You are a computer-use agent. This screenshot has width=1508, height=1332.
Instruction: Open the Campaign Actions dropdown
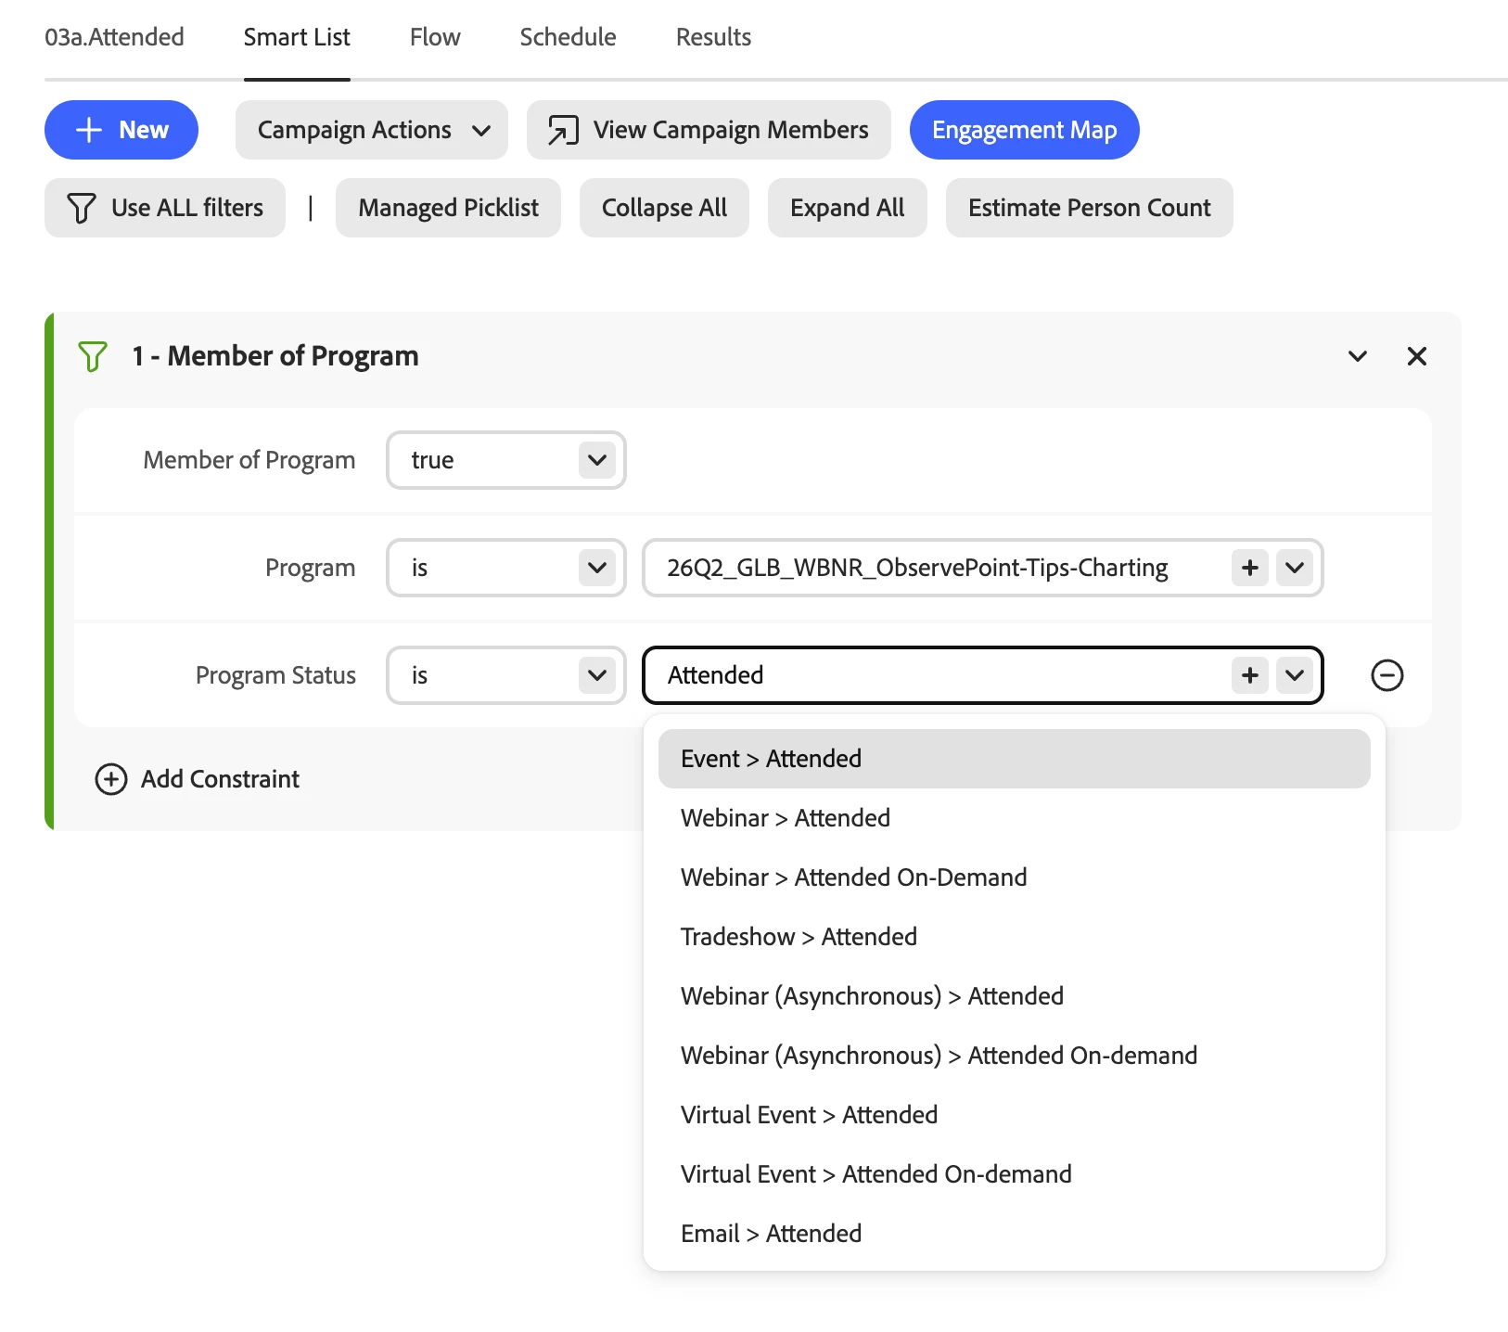click(372, 130)
